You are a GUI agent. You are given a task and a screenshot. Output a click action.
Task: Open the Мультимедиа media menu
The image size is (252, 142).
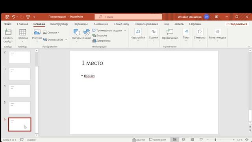[x=217, y=35]
